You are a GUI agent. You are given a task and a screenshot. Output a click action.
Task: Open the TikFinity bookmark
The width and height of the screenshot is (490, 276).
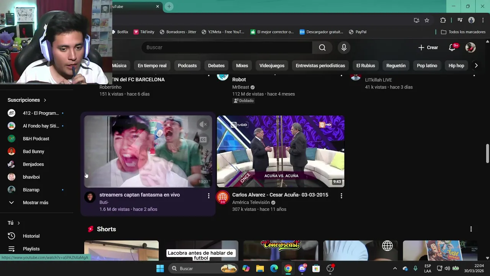(144, 32)
